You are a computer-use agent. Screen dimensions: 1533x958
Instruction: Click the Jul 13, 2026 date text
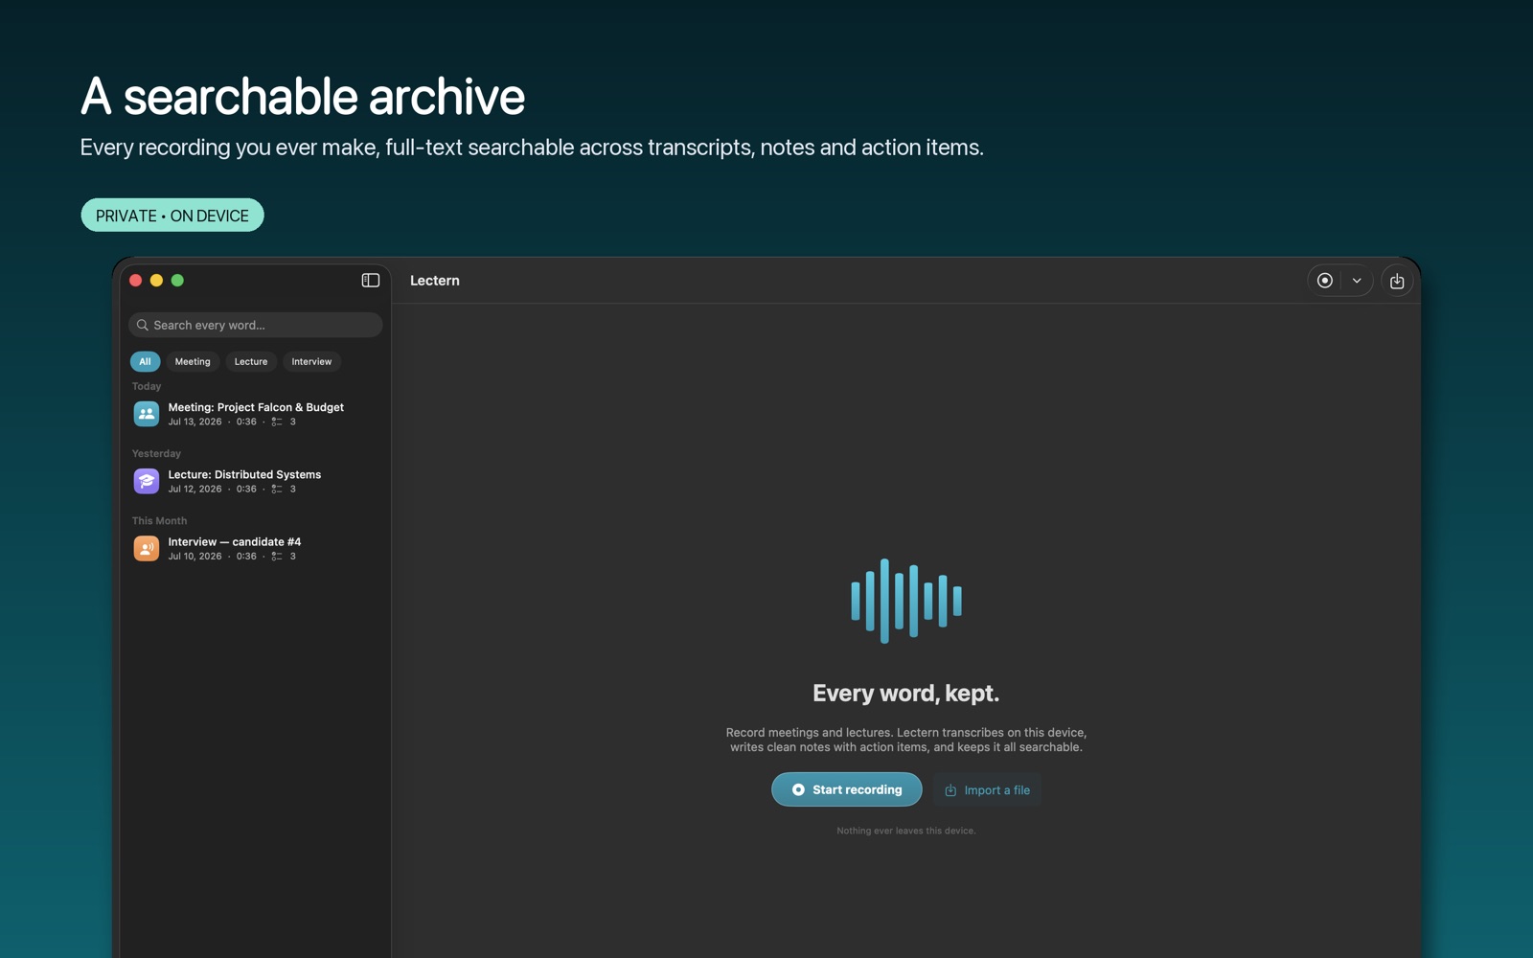click(x=194, y=422)
